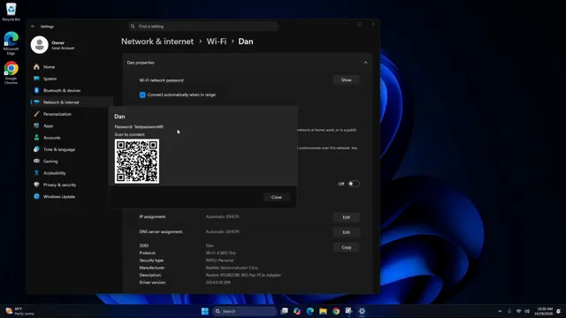Go back with the Settings back arrow
The width and height of the screenshot is (566, 318).
(x=33, y=26)
